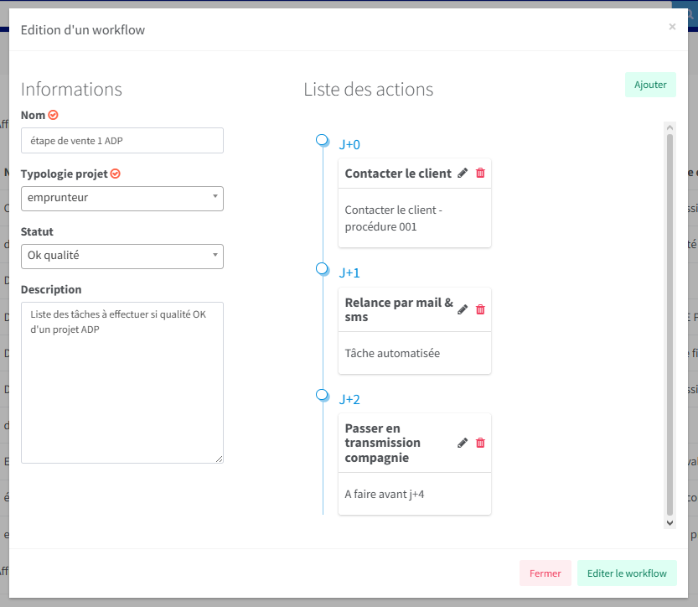Delete the "Contacter le client" action

[x=479, y=172]
